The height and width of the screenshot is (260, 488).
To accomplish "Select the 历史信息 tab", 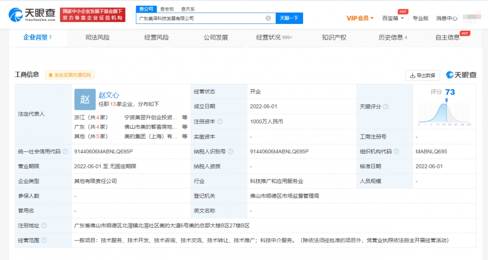I will 393,38.
